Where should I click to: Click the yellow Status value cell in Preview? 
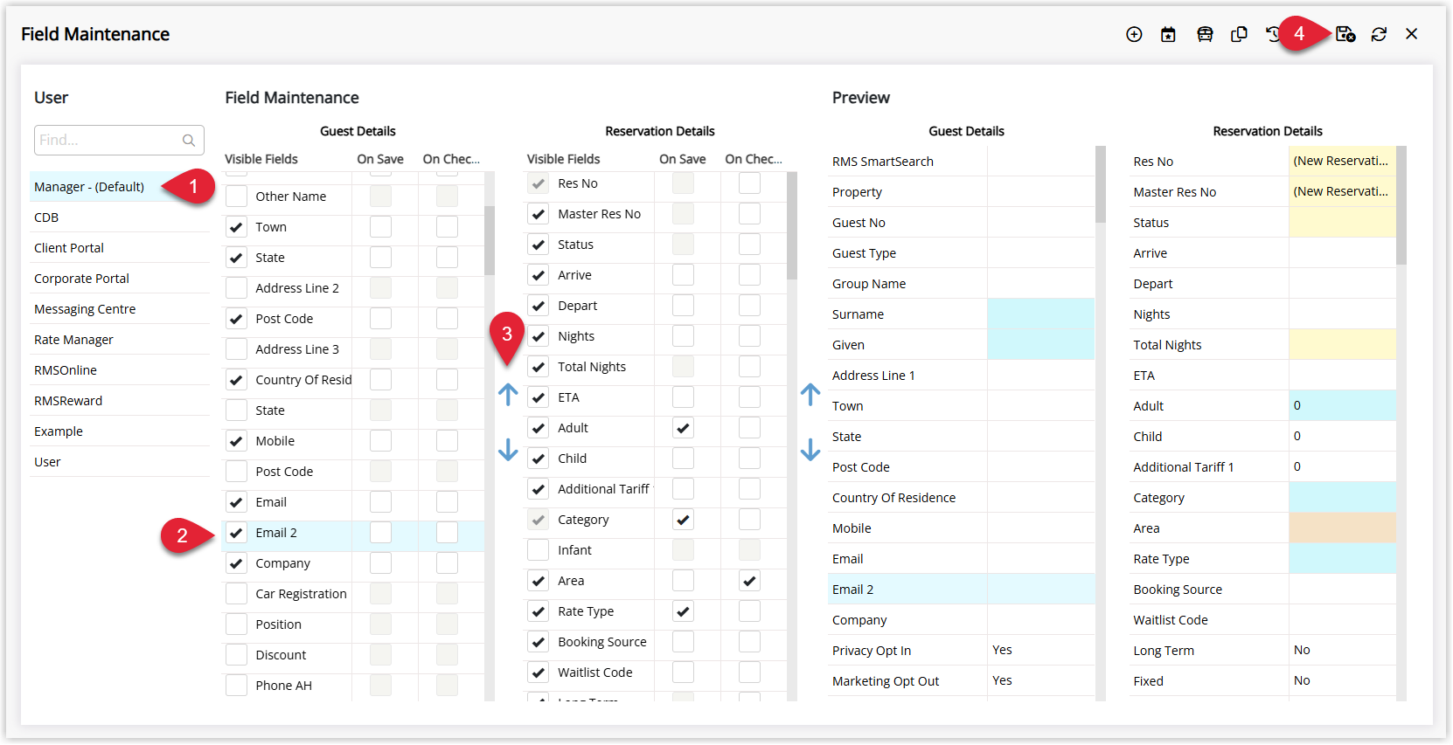tap(1342, 223)
